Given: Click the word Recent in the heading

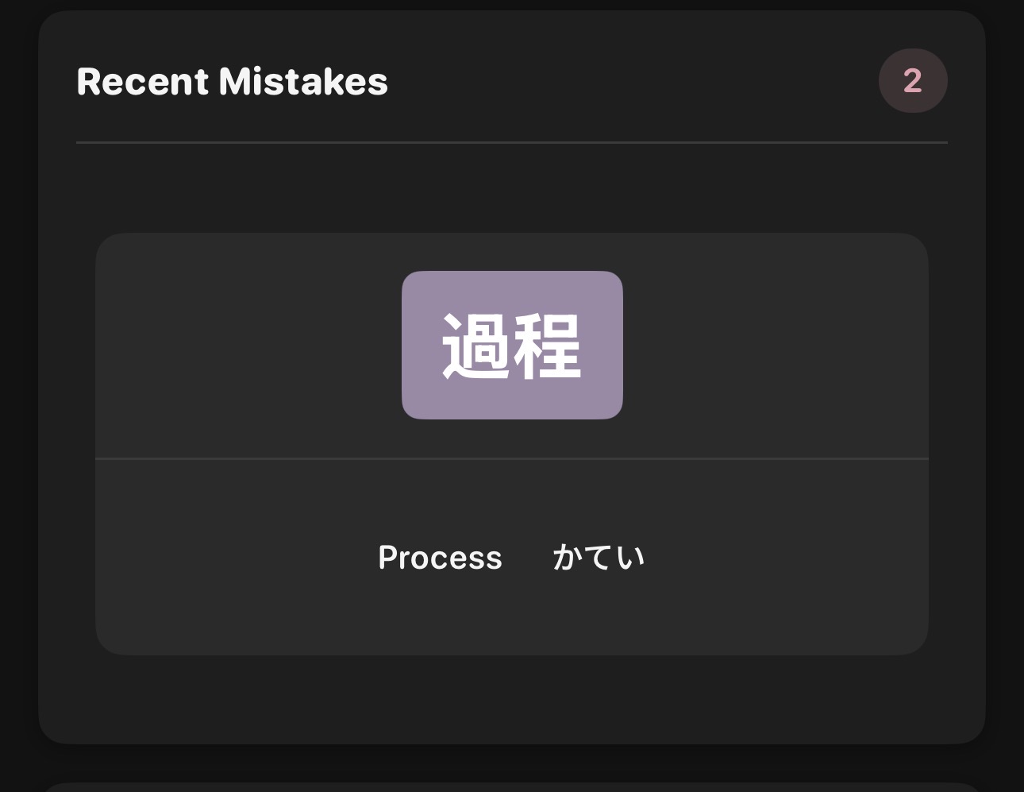Looking at the screenshot, I should pyautogui.click(x=143, y=82).
